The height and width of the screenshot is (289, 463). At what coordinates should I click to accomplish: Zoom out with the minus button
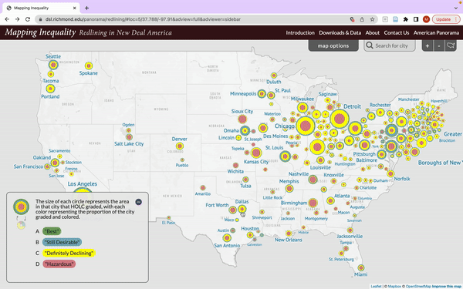coord(439,45)
